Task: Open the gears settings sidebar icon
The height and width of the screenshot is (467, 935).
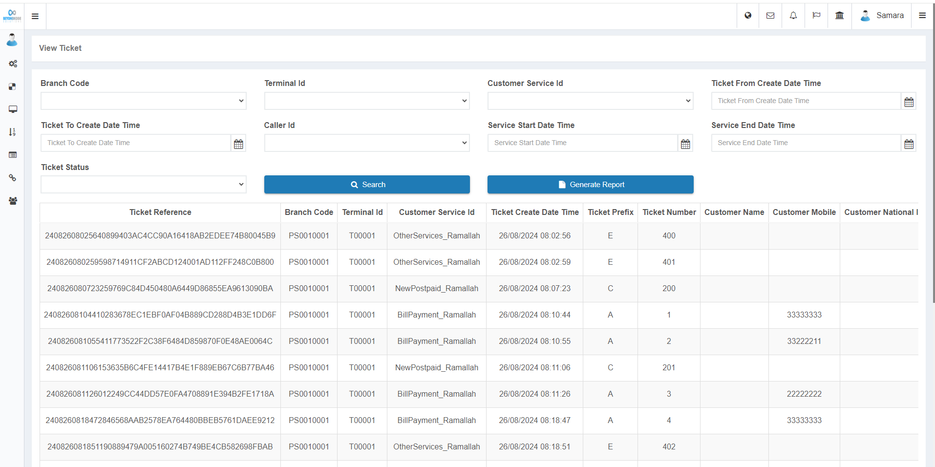Action: [x=13, y=64]
